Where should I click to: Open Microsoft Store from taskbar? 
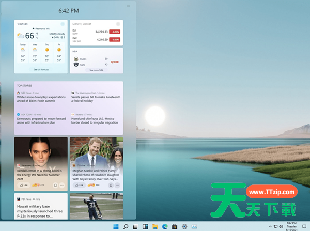click(175, 226)
